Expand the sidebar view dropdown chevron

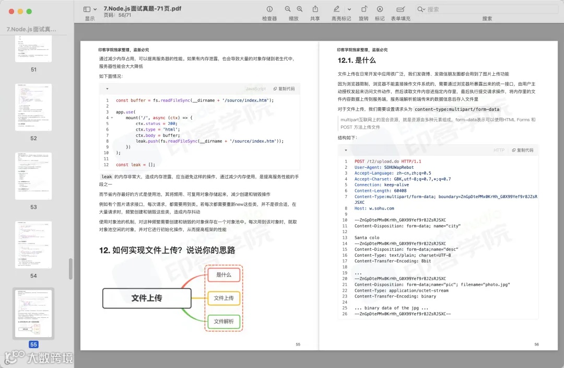click(x=96, y=10)
